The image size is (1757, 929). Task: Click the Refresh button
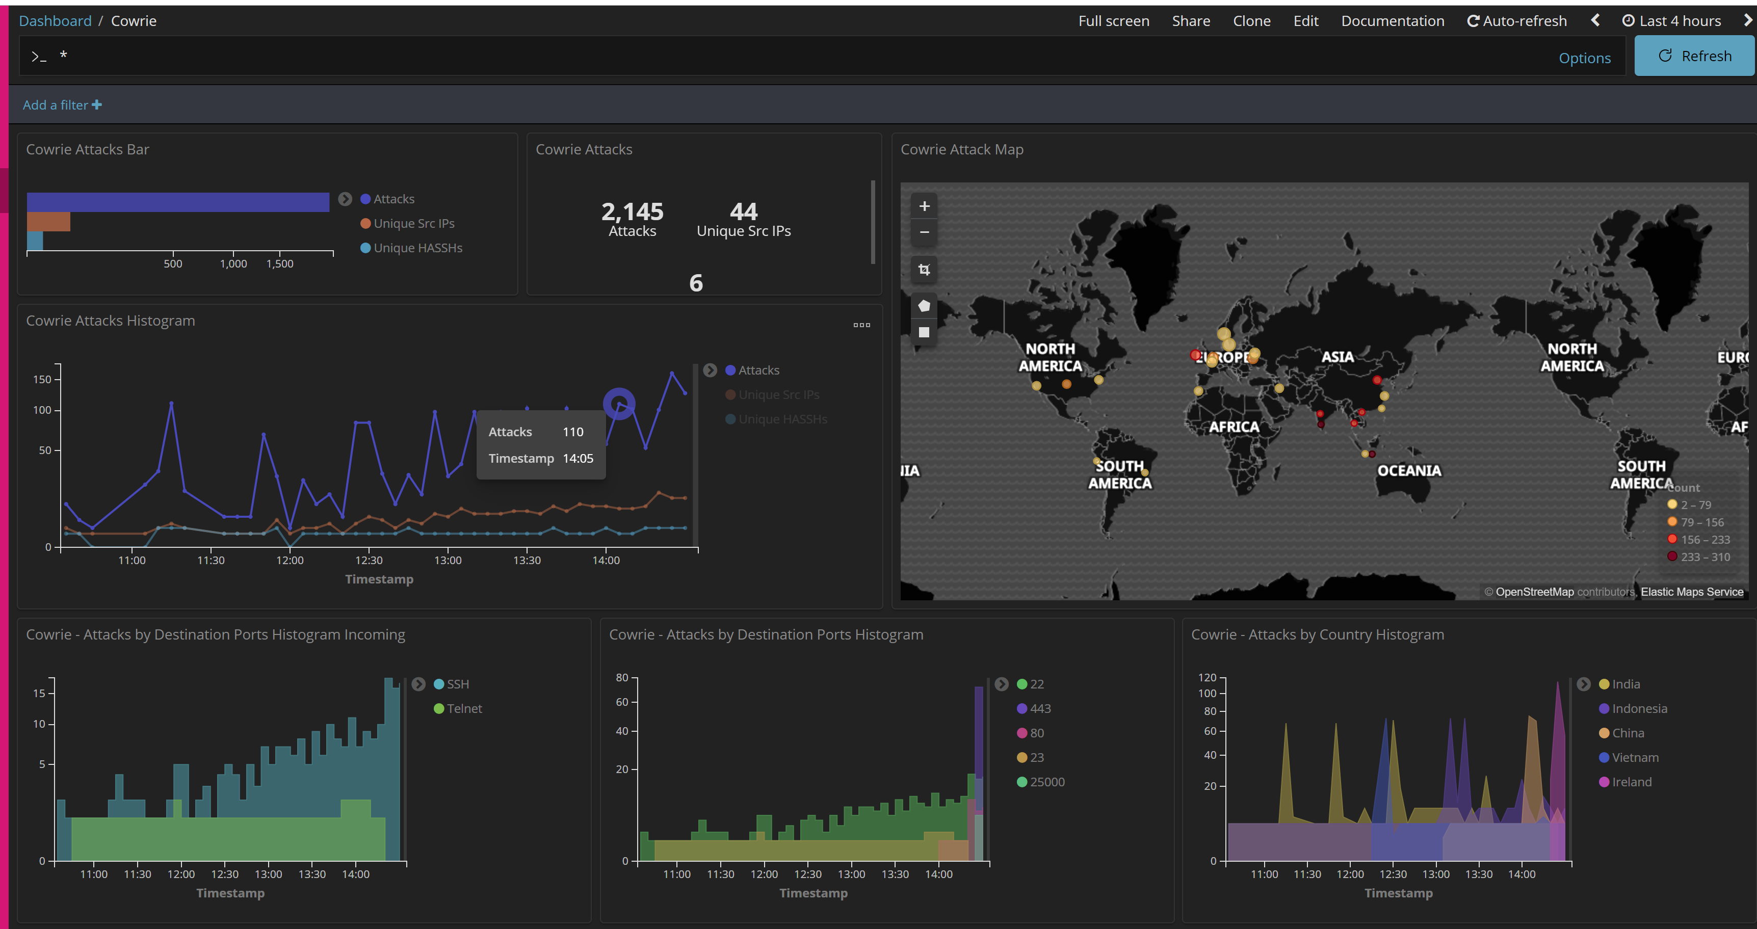pyautogui.click(x=1695, y=56)
